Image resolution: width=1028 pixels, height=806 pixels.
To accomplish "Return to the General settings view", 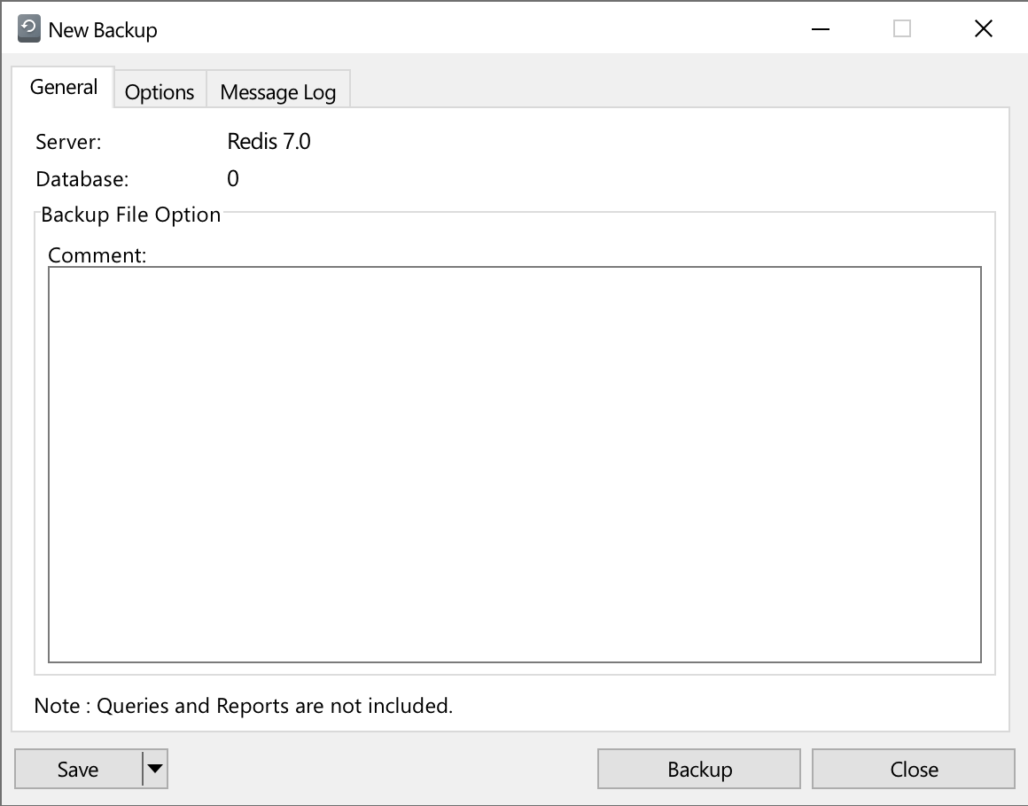I will point(63,86).
